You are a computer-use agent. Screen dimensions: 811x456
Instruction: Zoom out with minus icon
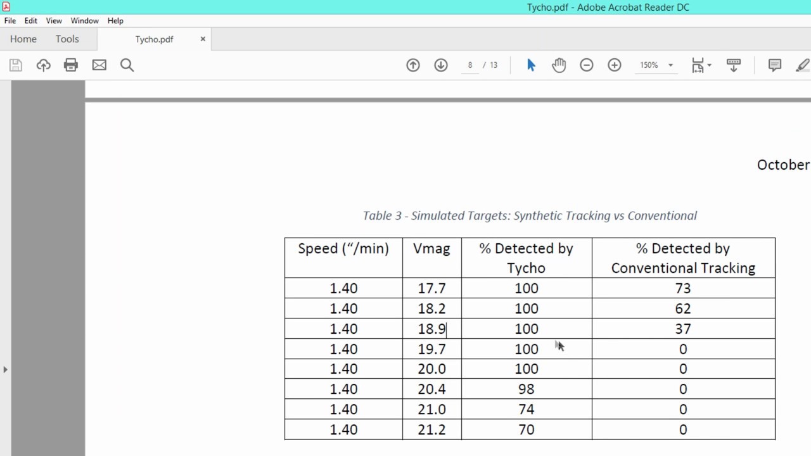[x=587, y=65]
